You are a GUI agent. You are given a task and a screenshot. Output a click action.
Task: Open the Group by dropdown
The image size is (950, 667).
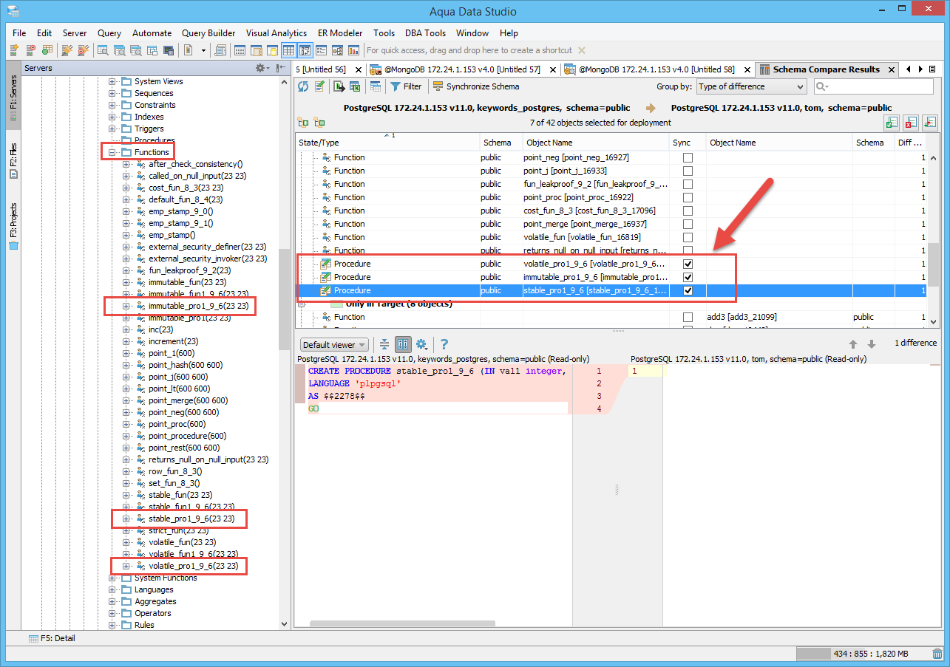(x=751, y=86)
